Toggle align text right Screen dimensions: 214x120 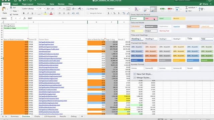pos(68,13)
